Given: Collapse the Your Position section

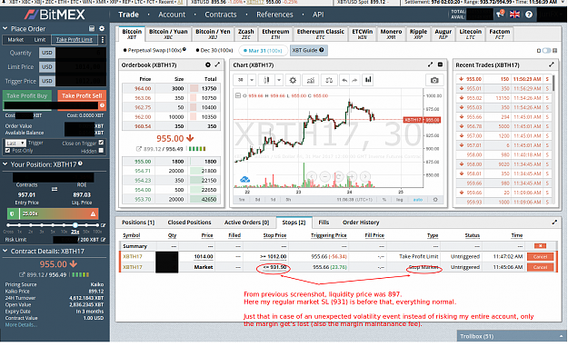Looking at the screenshot, I should [5, 164].
